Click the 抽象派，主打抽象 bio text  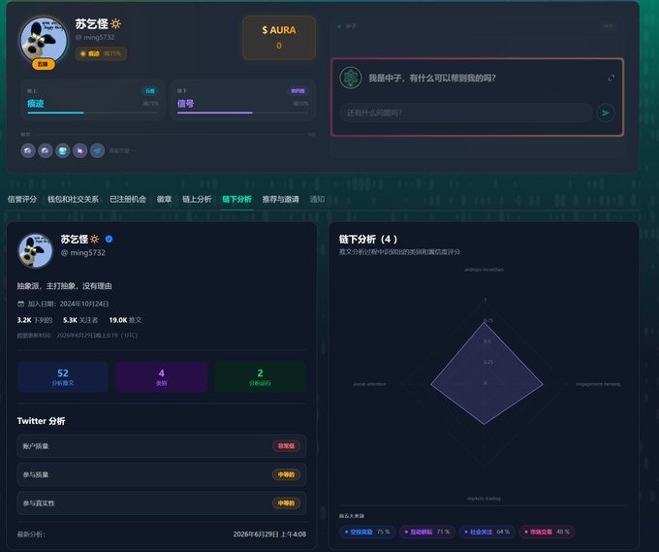point(64,286)
